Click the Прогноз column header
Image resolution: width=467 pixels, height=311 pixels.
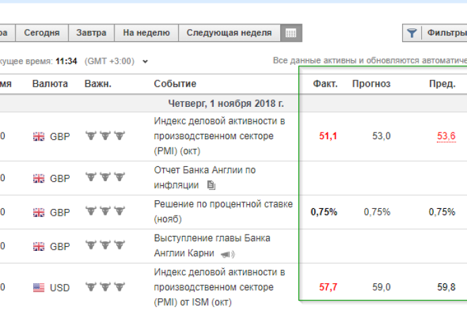(371, 84)
